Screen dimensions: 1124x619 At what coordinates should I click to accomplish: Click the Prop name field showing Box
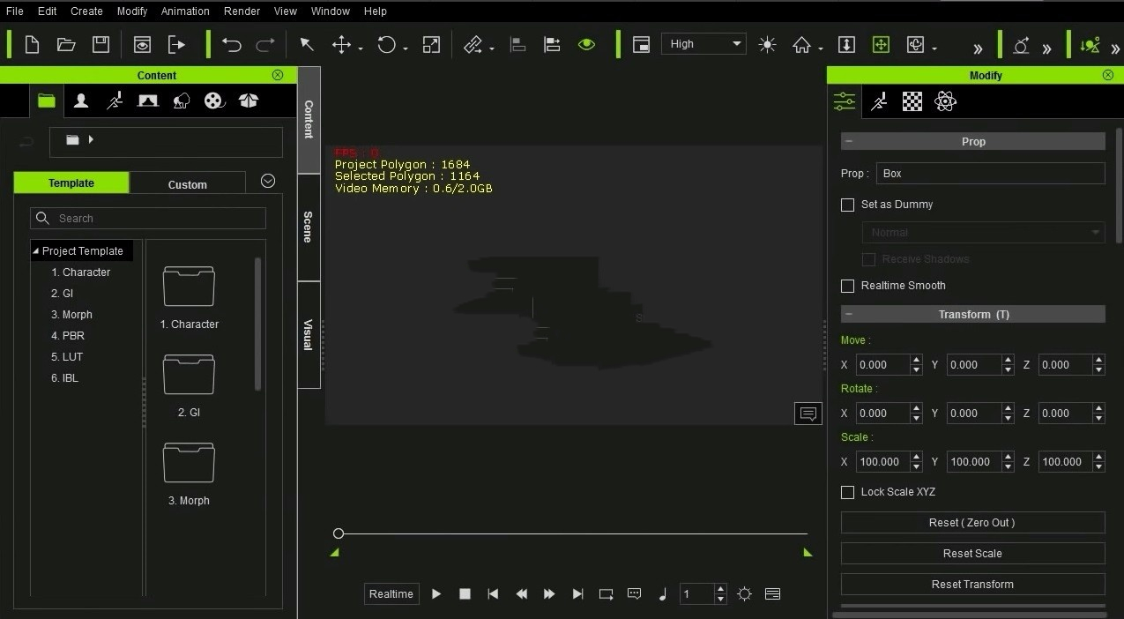pos(989,173)
